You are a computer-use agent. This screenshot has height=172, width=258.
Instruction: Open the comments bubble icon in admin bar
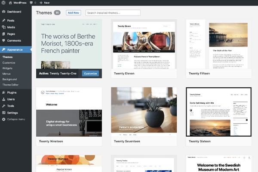click(x=31, y=3)
